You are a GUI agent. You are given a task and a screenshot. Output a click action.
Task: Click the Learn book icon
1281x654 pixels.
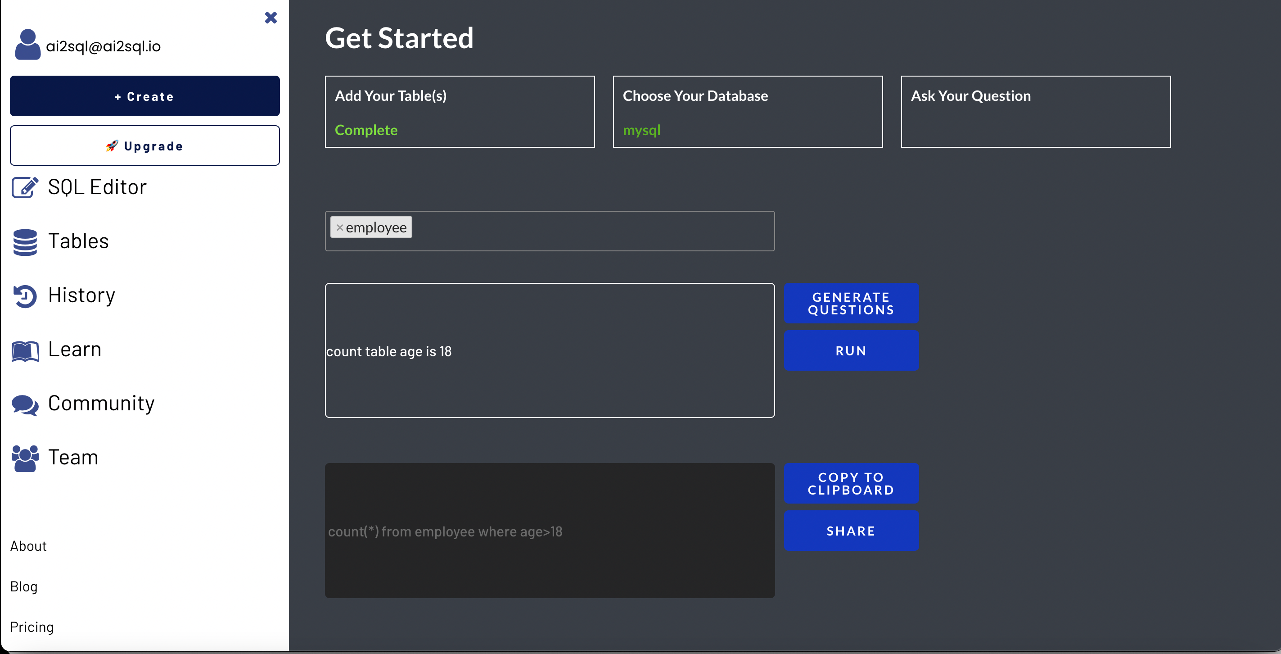coord(25,351)
